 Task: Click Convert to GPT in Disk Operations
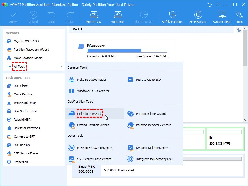(25, 136)
